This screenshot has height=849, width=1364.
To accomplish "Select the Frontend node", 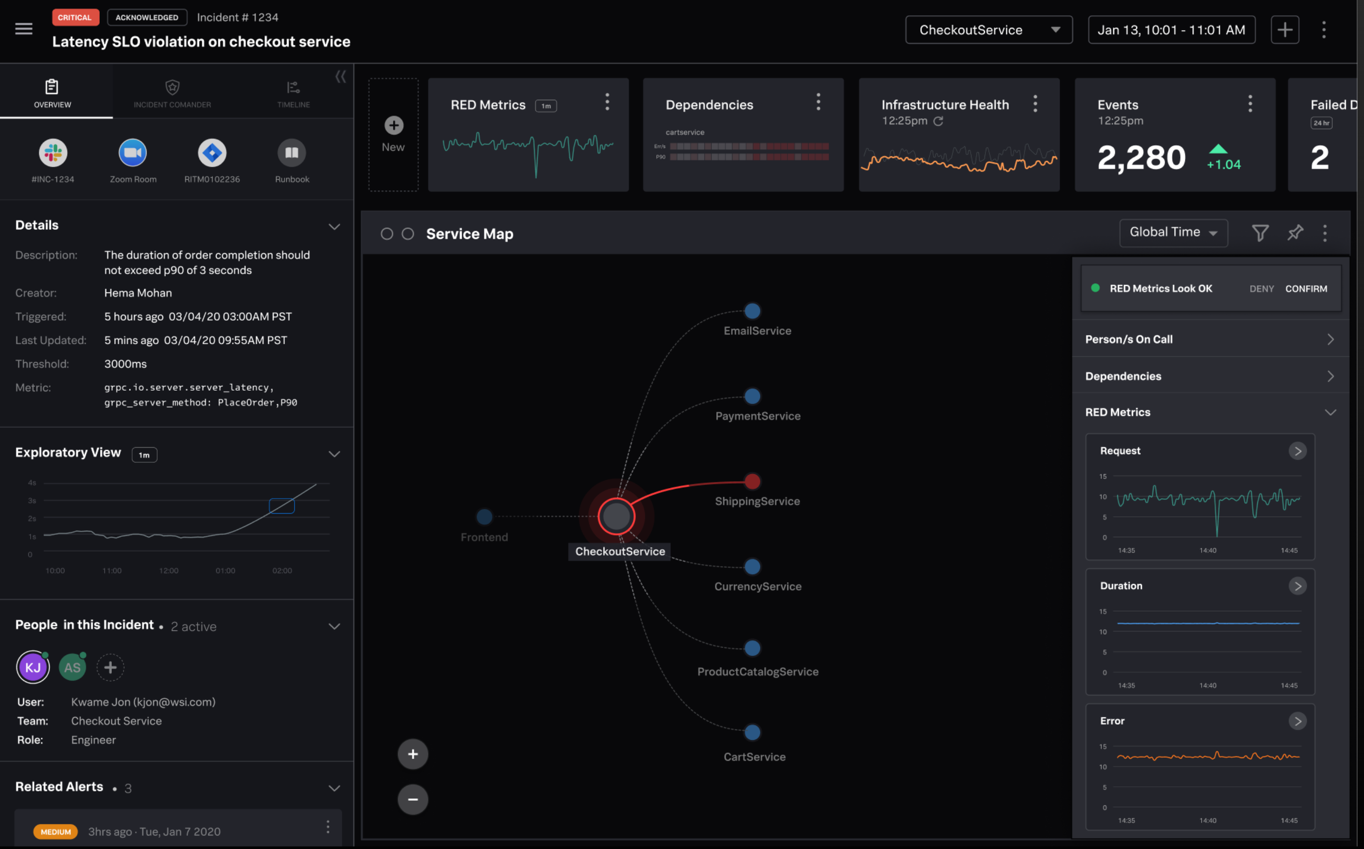I will (x=484, y=516).
